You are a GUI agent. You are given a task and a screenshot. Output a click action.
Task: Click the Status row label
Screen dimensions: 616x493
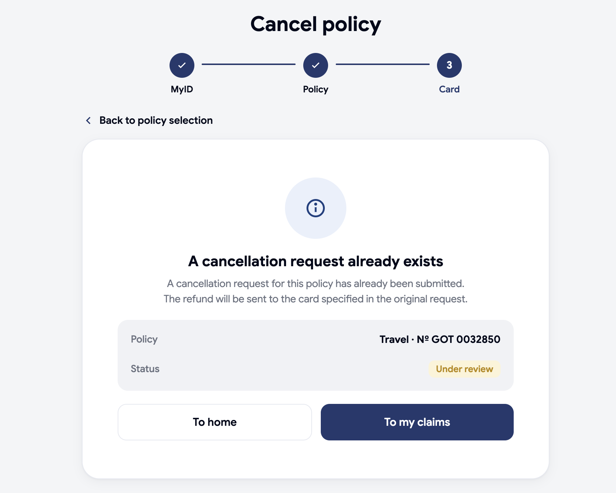tap(145, 369)
